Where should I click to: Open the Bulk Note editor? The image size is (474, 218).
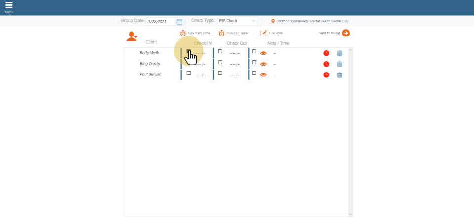coord(263,33)
